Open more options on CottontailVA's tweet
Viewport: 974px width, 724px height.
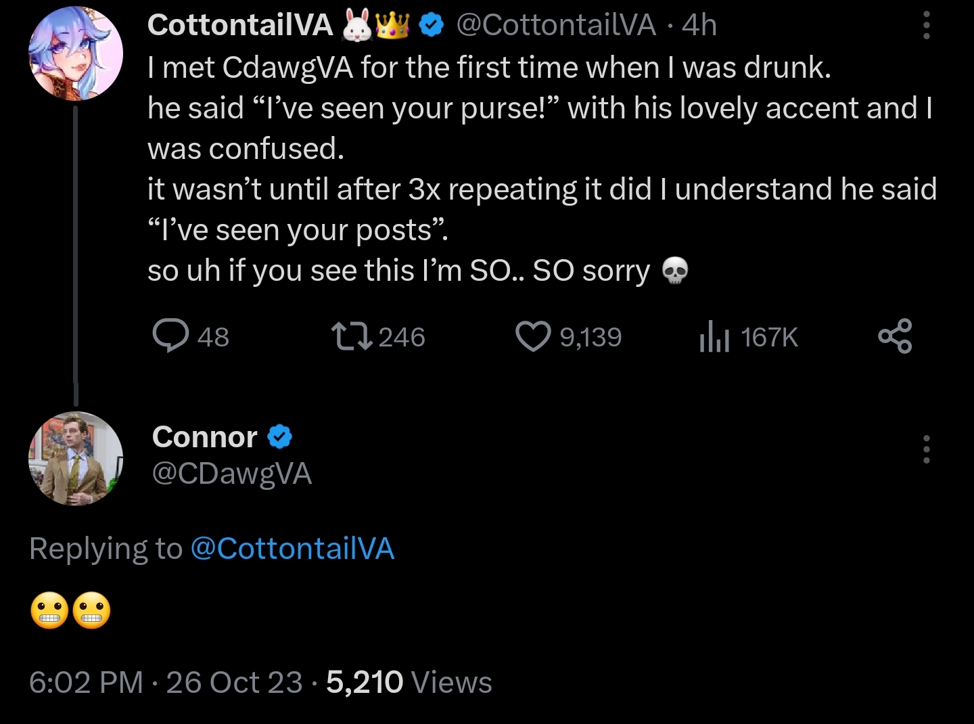(x=926, y=26)
